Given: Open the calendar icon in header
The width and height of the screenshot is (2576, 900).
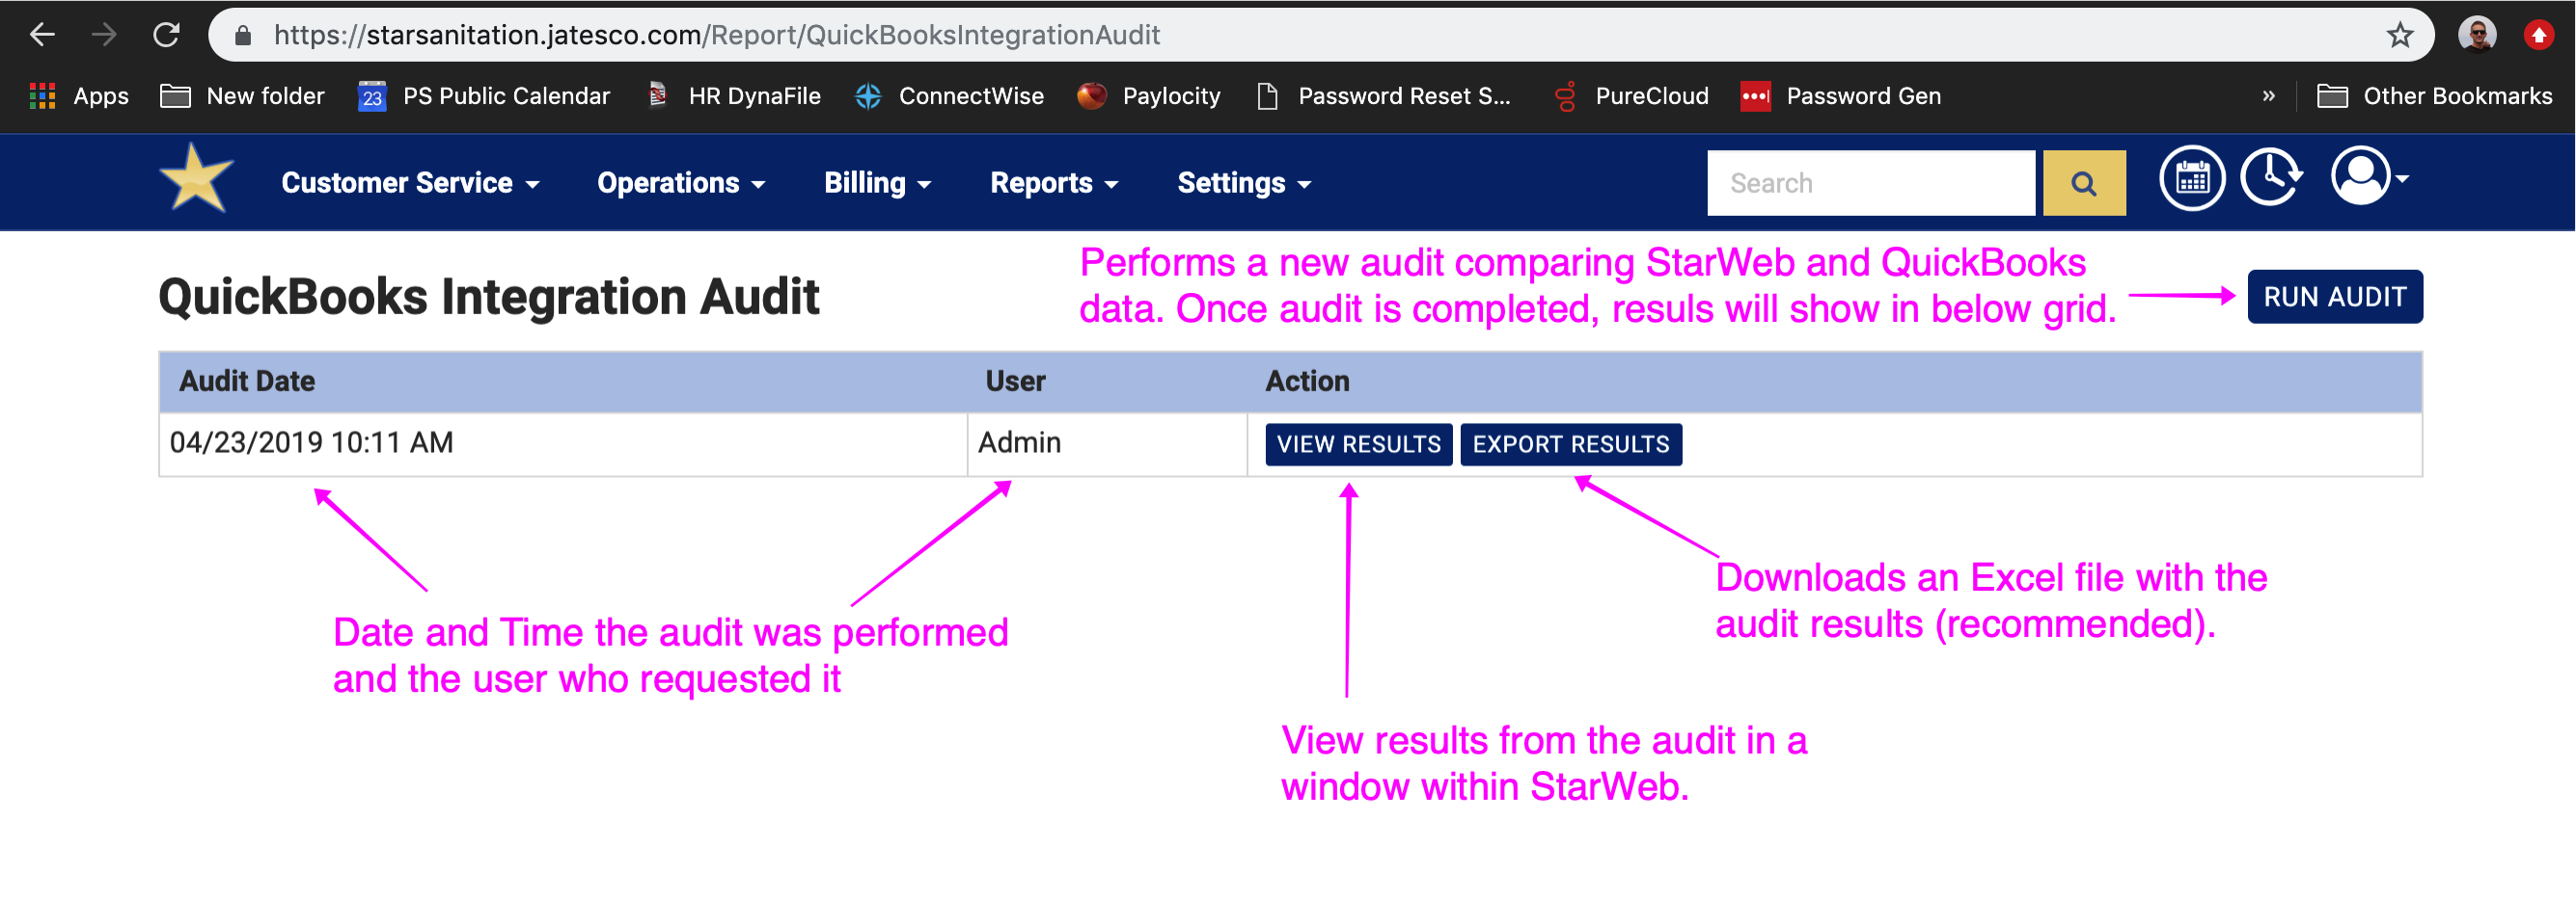Looking at the screenshot, I should [x=2191, y=179].
